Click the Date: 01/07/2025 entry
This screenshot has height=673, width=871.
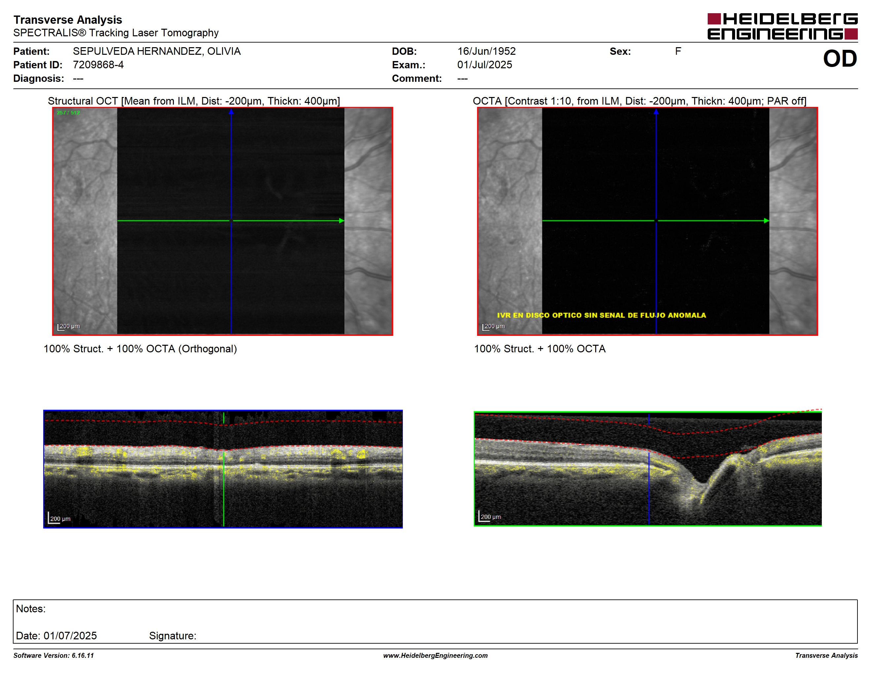click(x=56, y=635)
